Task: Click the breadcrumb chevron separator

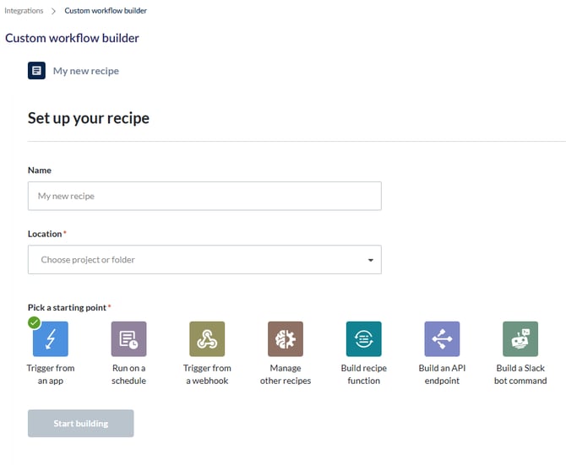Action: (53, 10)
